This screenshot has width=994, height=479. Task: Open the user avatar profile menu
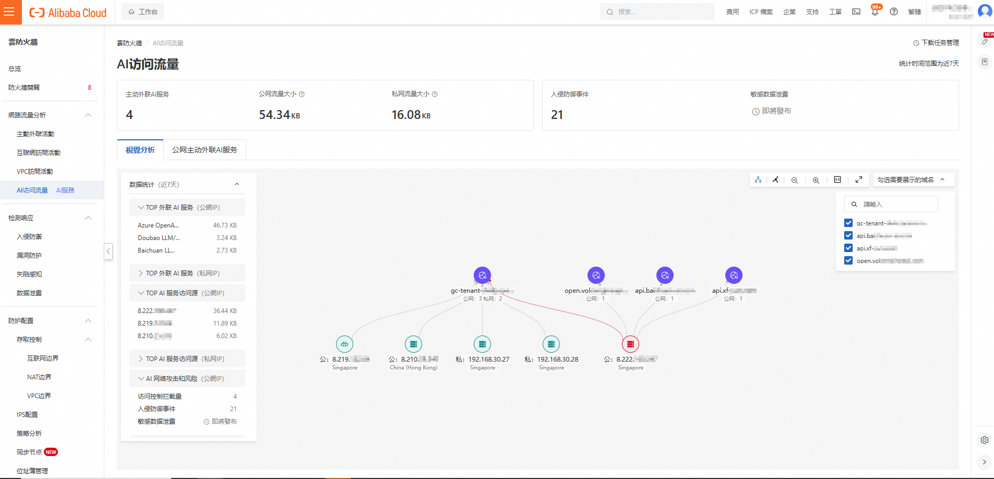985,11
